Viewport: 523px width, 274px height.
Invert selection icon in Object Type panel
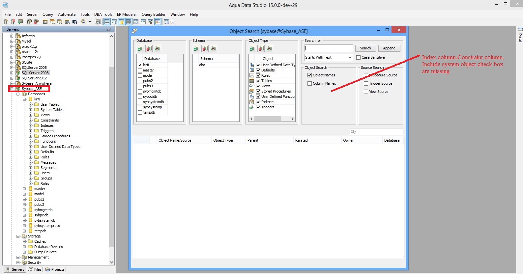coord(270,48)
